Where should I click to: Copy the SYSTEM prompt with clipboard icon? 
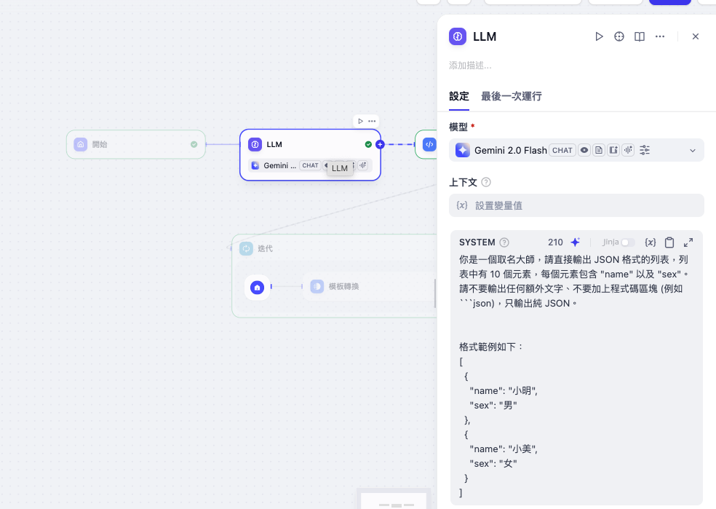click(x=669, y=242)
